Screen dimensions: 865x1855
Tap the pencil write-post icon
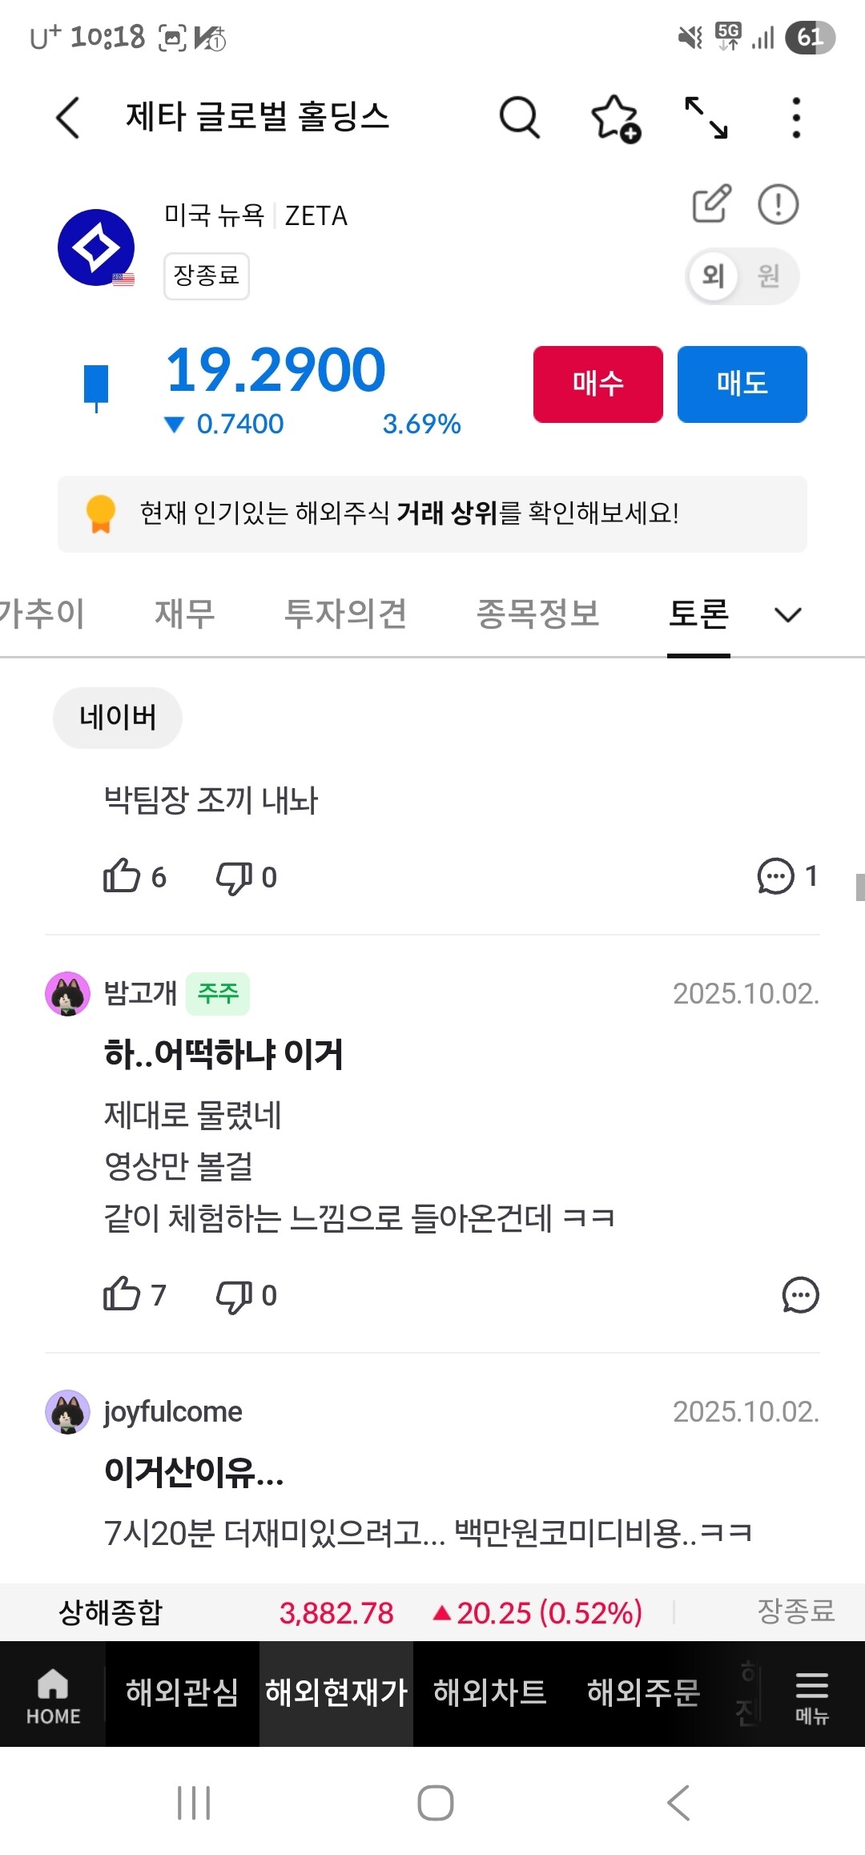click(x=711, y=203)
